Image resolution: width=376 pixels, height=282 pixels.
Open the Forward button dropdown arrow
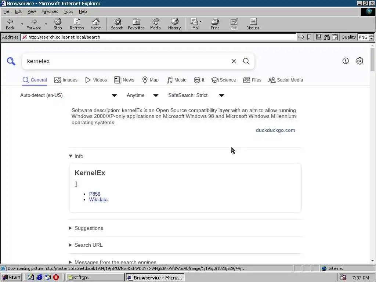tap(46, 24)
